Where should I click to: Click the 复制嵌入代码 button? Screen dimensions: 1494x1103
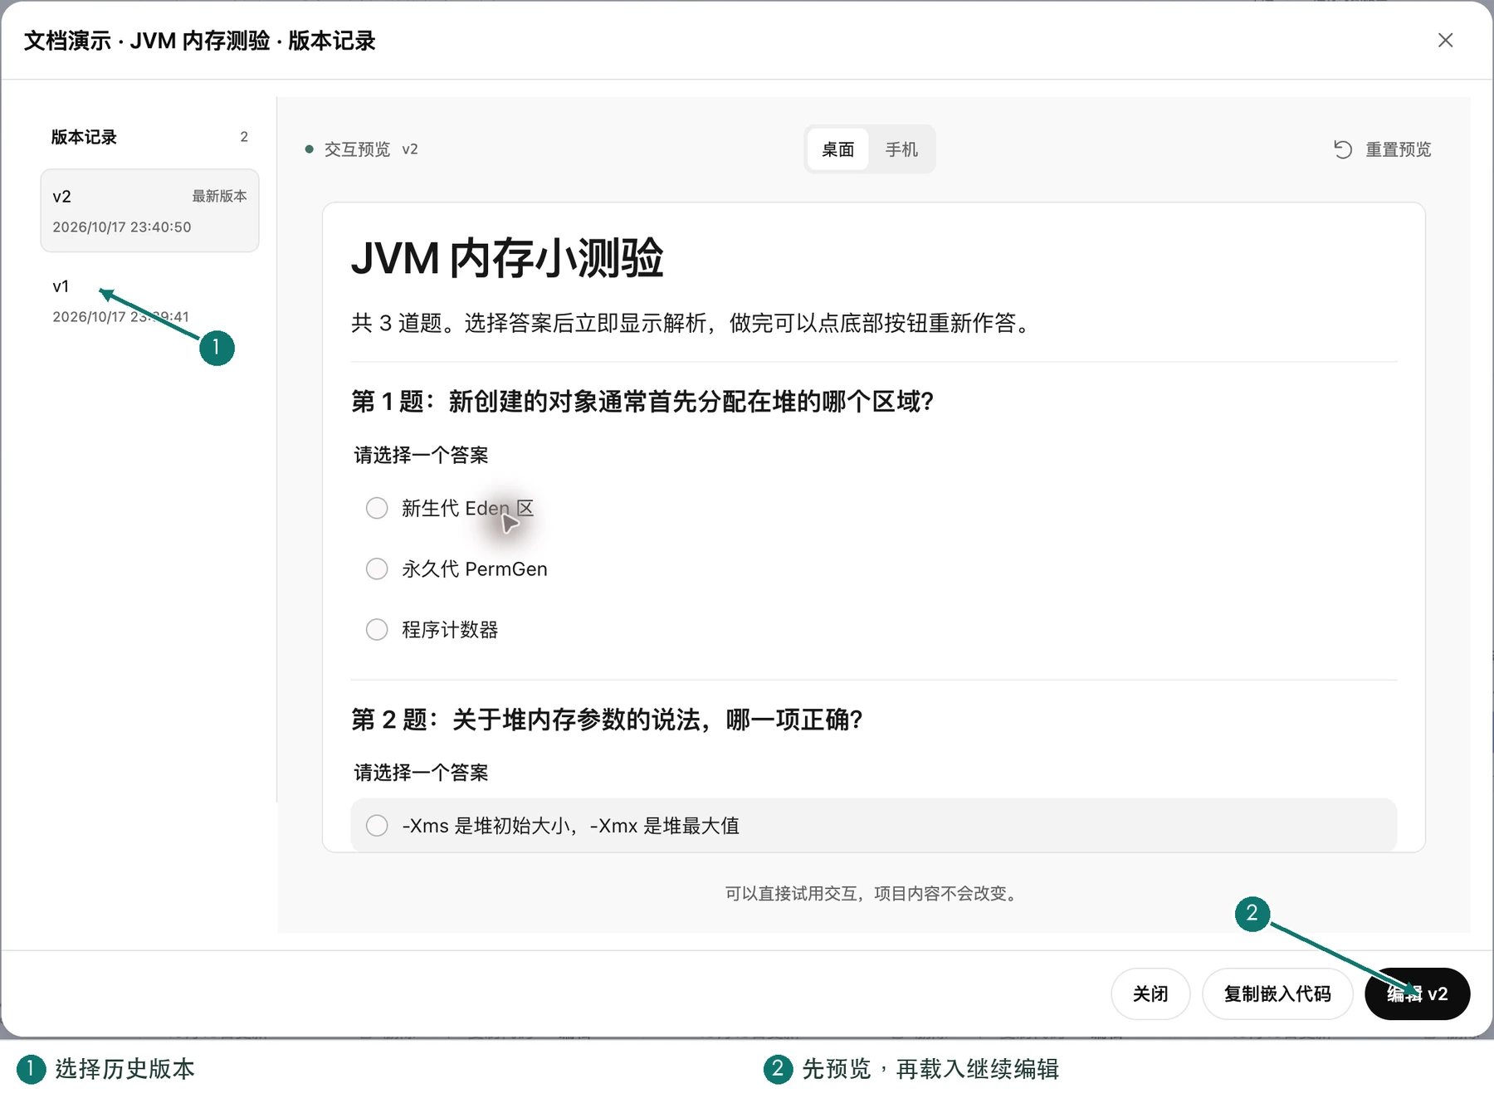click(1277, 993)
